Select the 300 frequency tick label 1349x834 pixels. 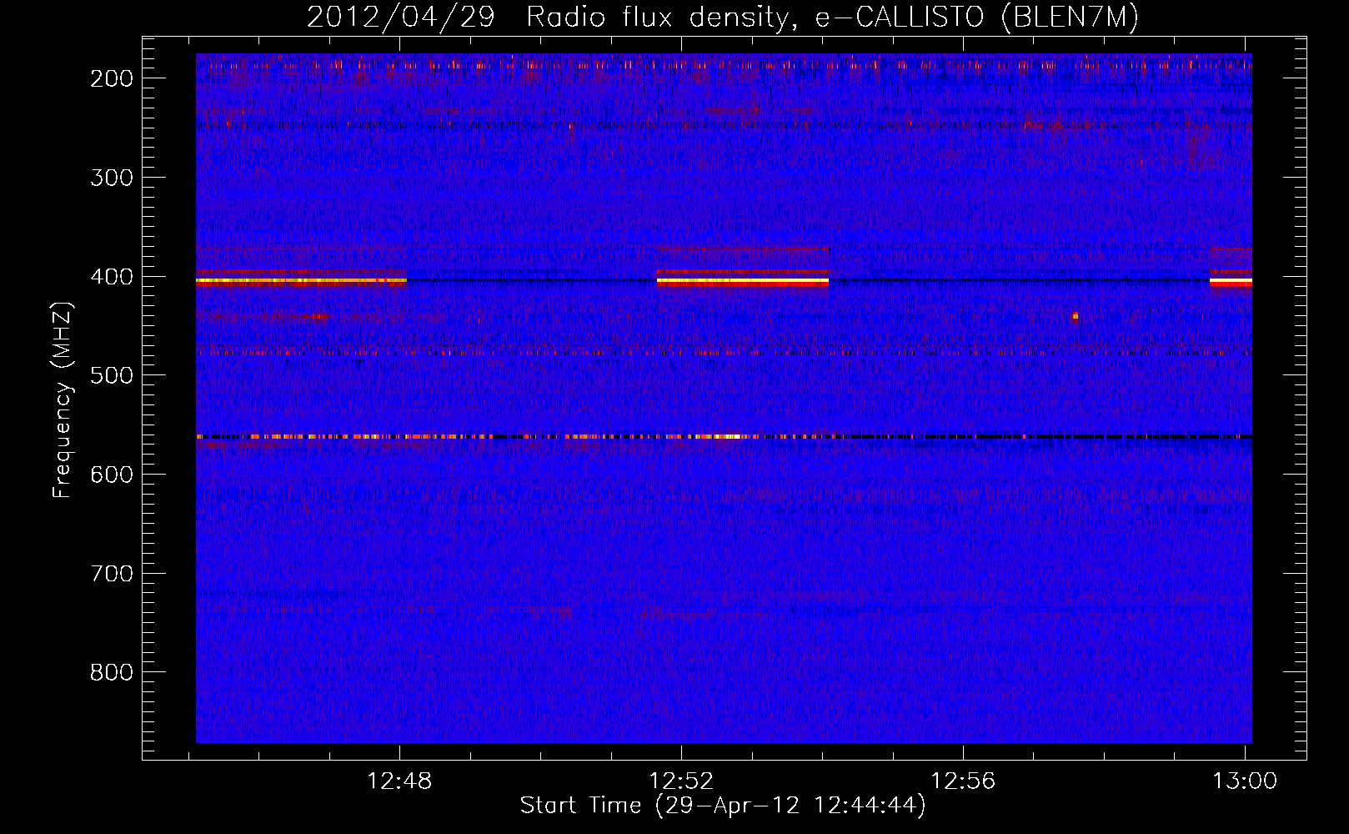[x=112, y=178]
